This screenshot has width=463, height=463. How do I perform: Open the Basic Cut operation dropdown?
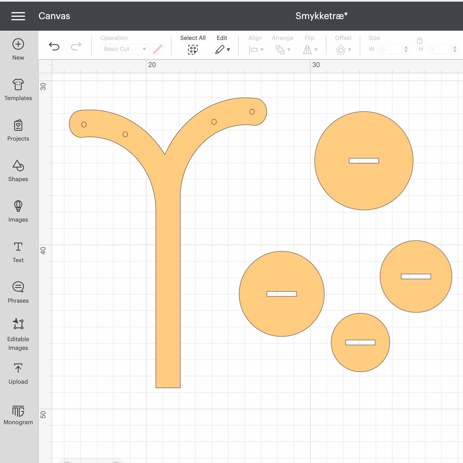tap(125, 49)
